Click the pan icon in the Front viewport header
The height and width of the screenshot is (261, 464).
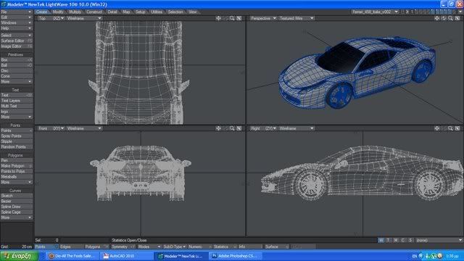(218, 128)
